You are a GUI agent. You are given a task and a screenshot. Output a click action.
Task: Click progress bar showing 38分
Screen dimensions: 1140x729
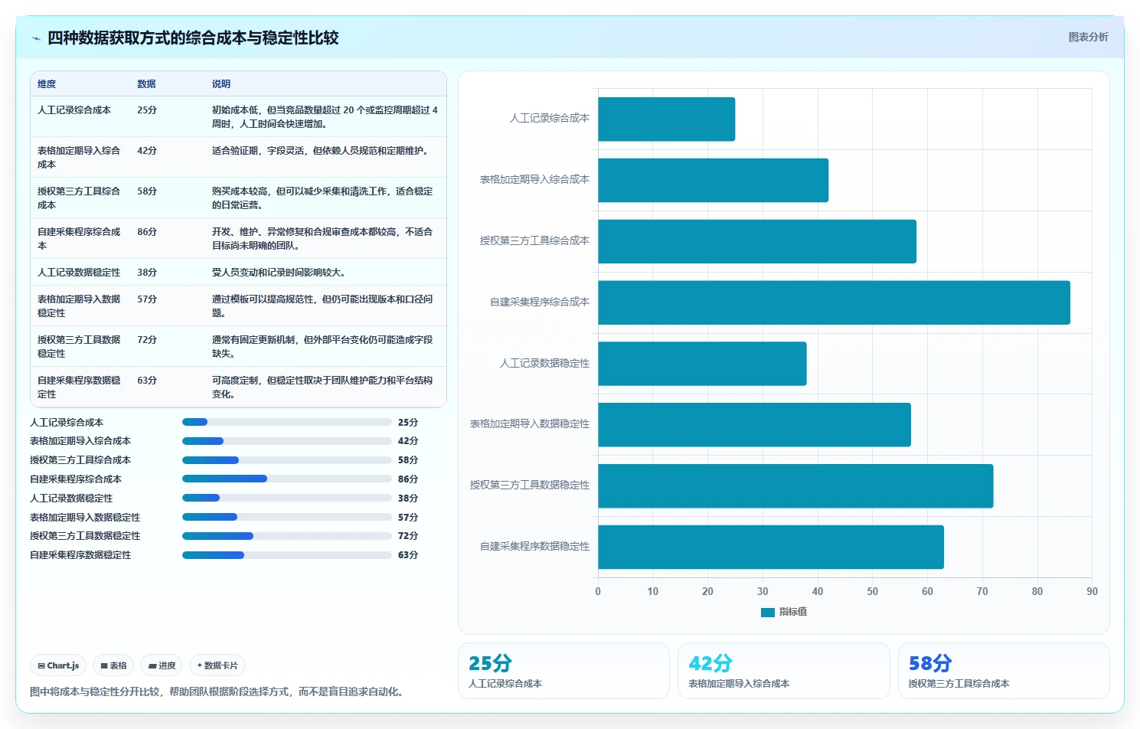click(287, 498)
